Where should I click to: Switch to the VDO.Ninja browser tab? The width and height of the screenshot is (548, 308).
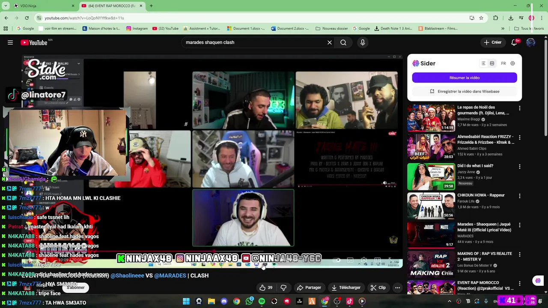point(43,6)
